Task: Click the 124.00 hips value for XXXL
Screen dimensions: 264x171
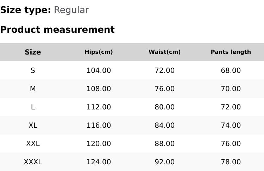Action: [x=99, y=162]
